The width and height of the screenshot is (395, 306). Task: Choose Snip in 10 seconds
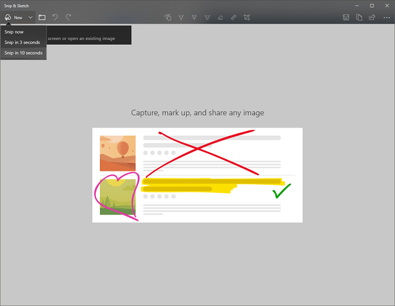[23, 53]
